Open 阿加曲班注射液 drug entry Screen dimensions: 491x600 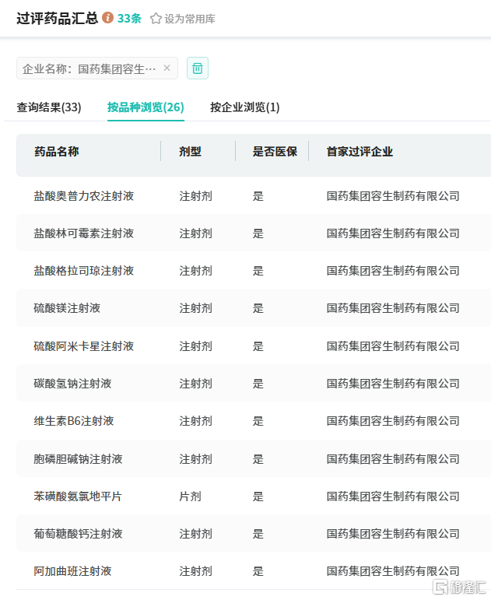click(x=72, y=571)
